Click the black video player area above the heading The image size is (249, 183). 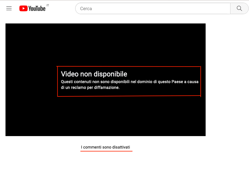coord(105,43)
